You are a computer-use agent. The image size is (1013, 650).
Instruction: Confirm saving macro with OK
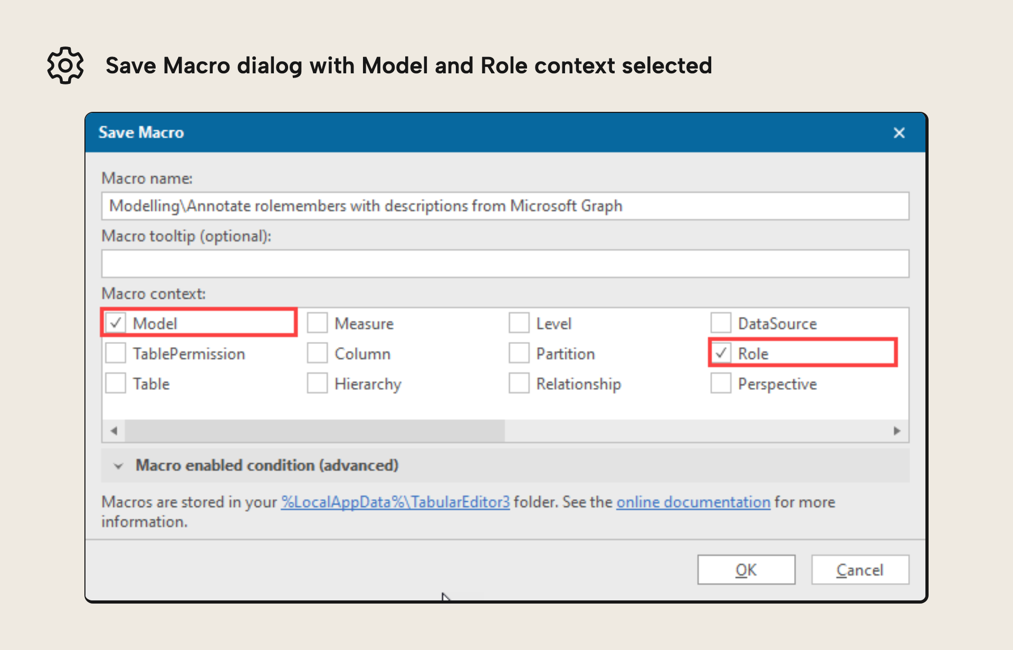(x=746, y=570)
